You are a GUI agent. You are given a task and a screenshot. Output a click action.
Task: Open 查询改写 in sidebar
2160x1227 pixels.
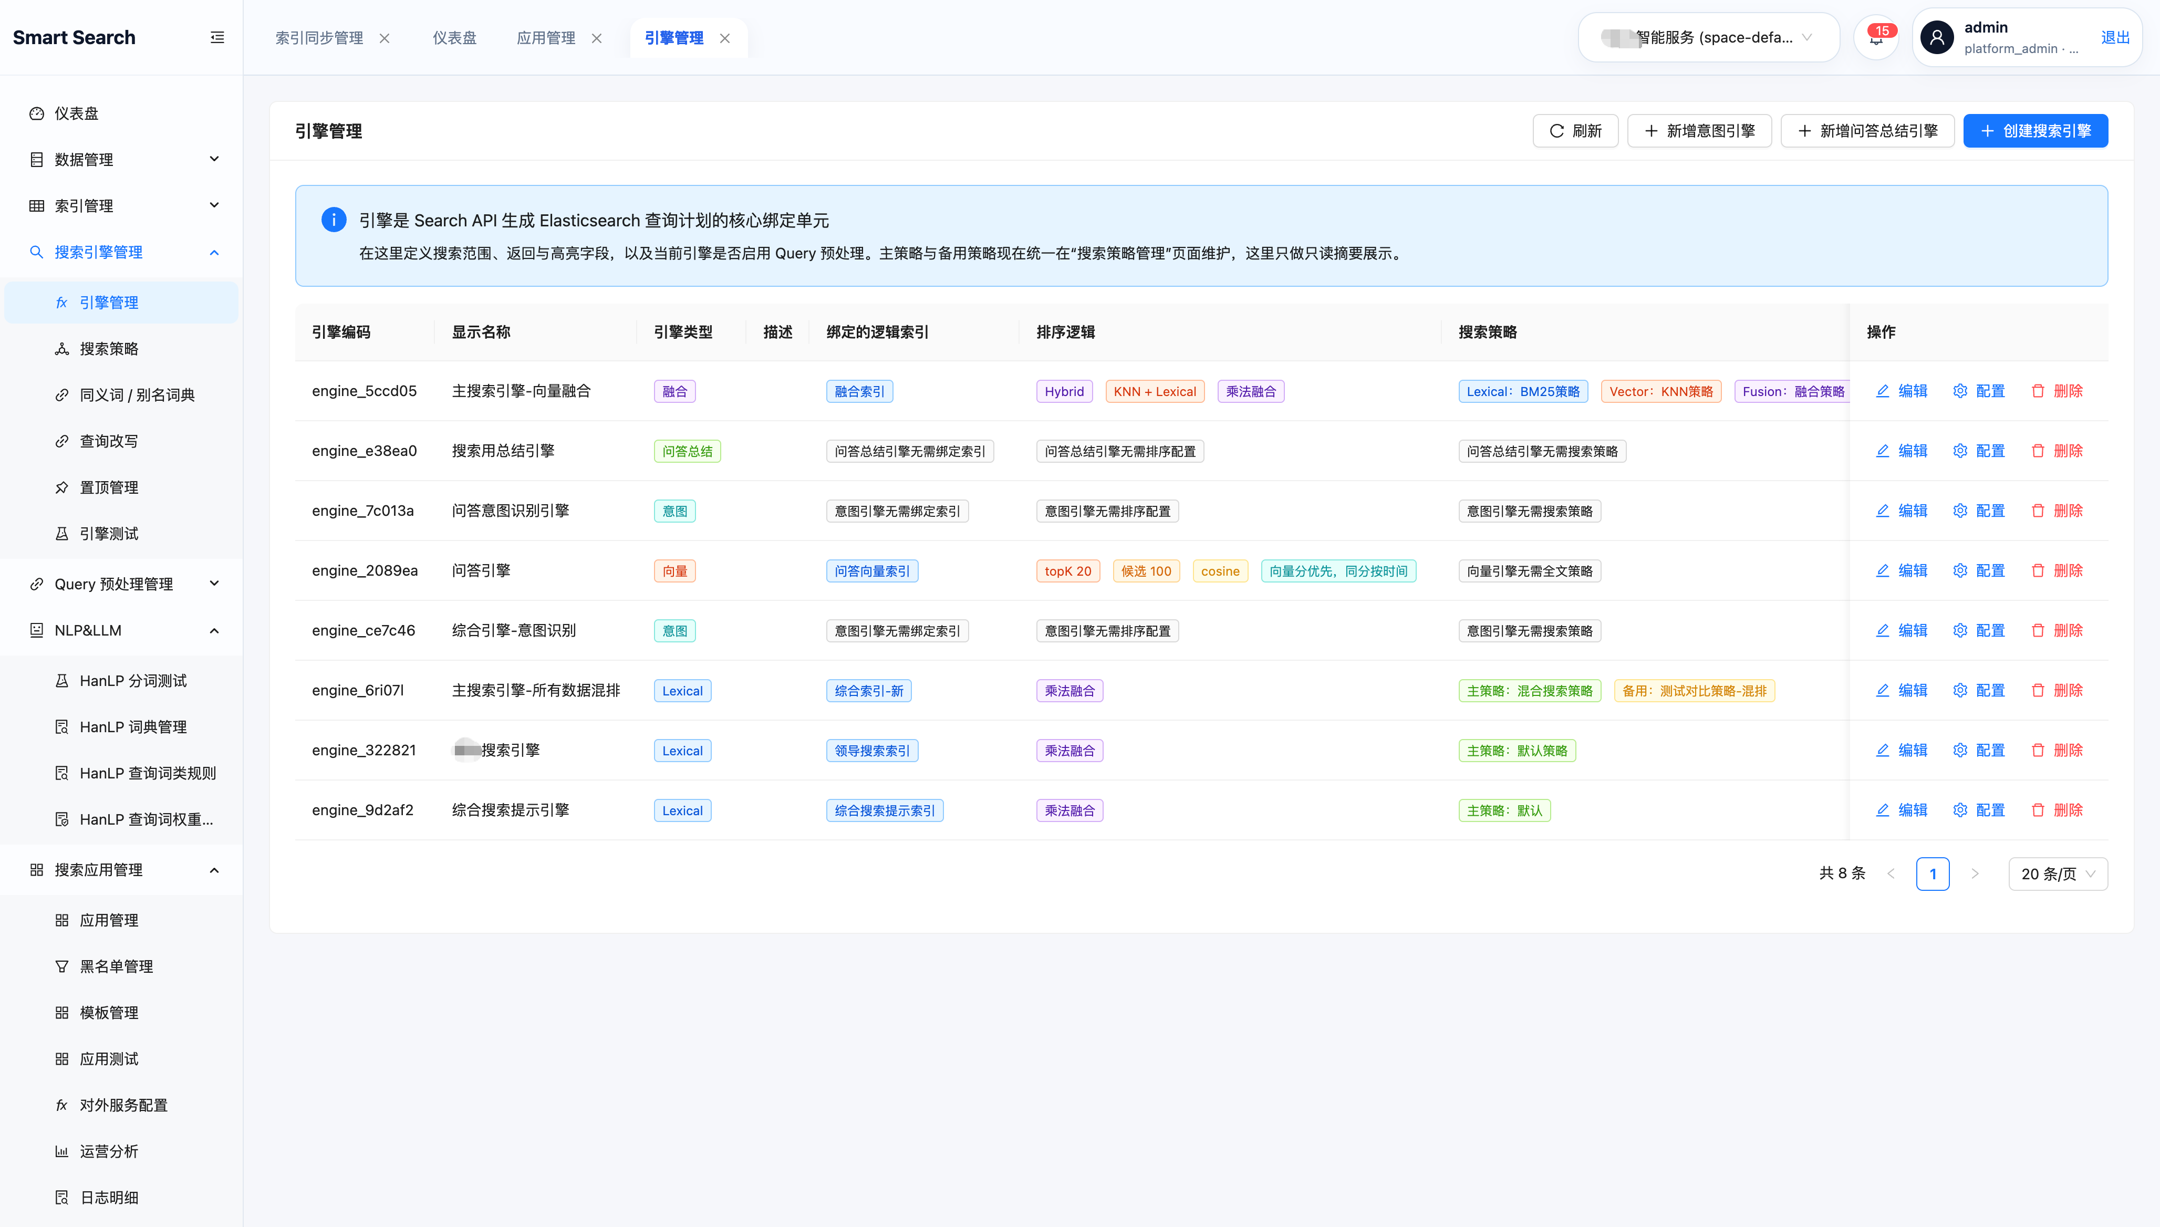tap(121, 442)
